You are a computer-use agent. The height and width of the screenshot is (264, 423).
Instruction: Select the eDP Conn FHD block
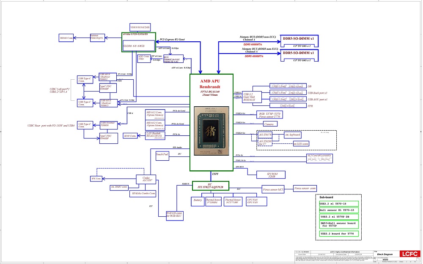click(144, 59)
